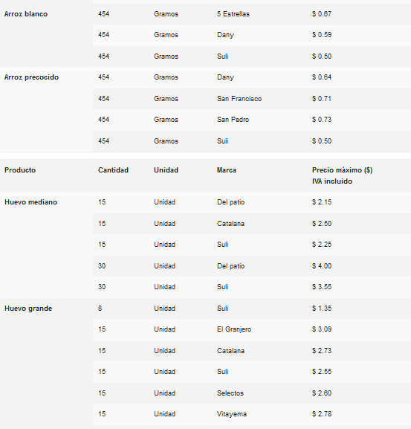411x429 pixels.
Task: Click the $ 4.00 price cell
Action: (322, 266)
